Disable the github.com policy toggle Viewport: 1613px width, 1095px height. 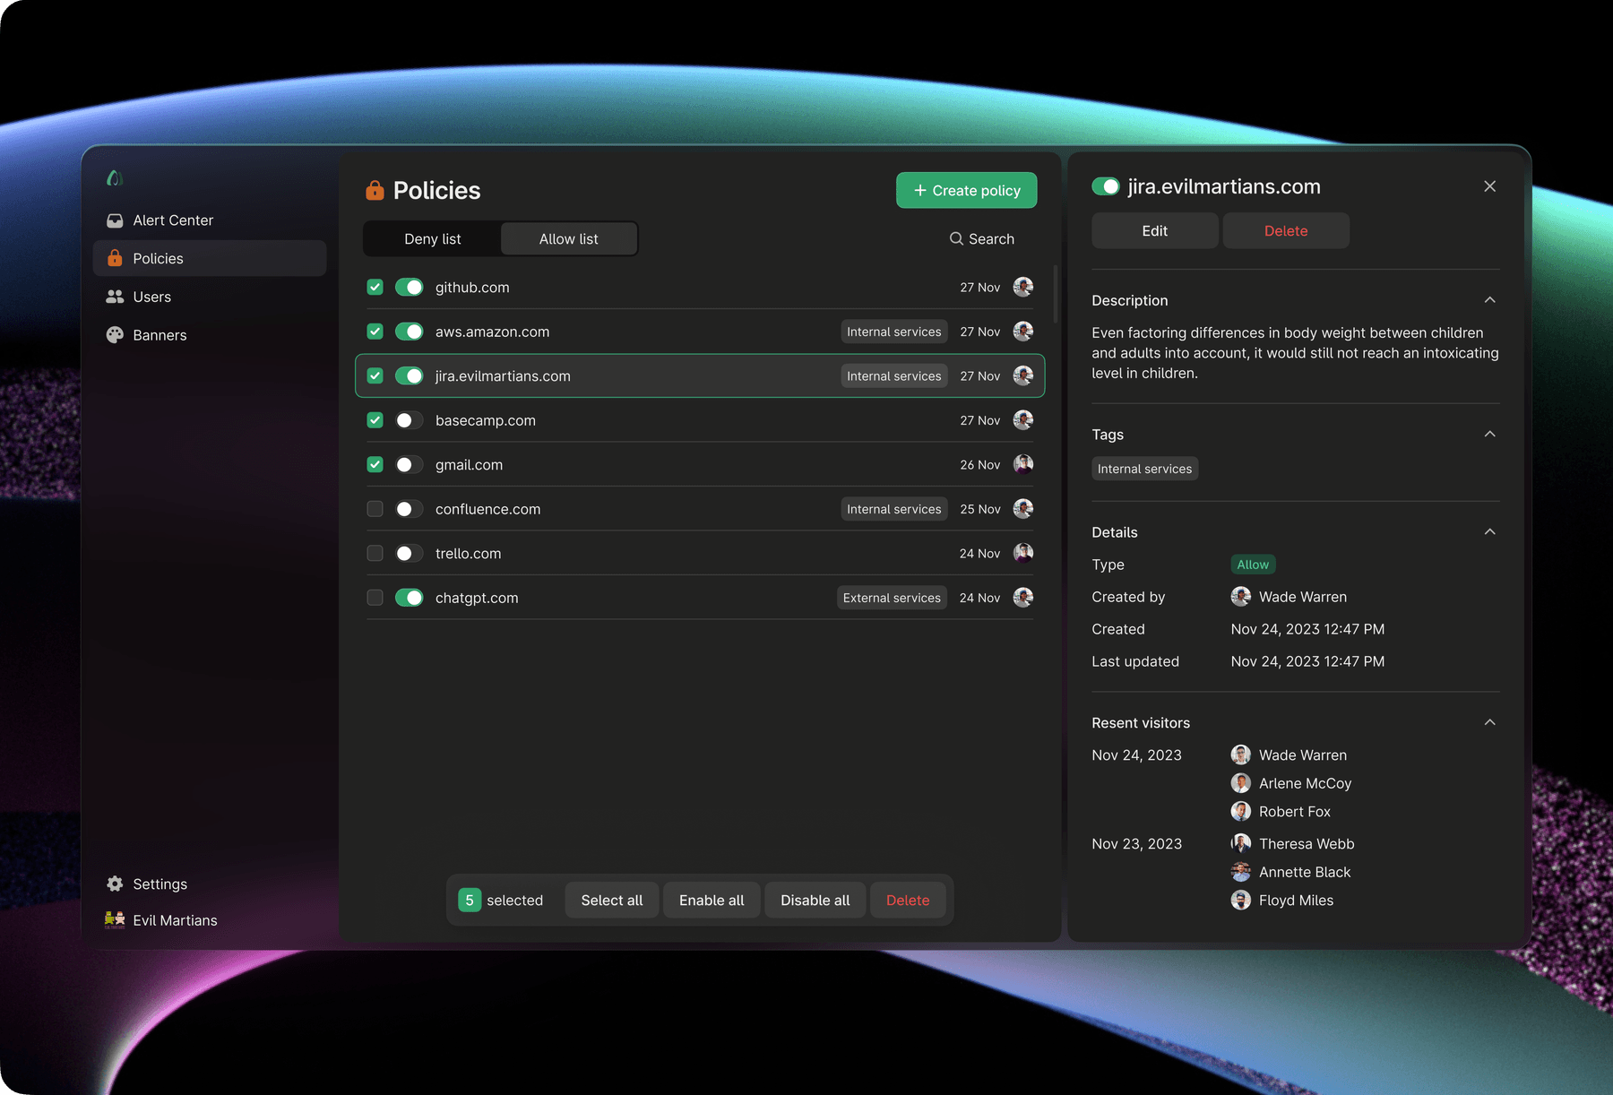coord(410,287)
